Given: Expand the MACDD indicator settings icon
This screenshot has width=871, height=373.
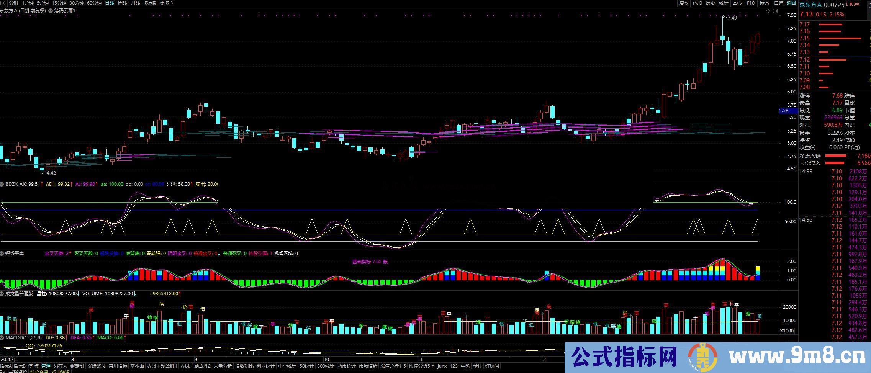Looking at the screenshot, I should point(2,338).
